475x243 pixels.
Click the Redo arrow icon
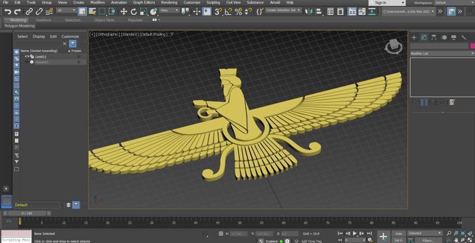tap(18, 12)
